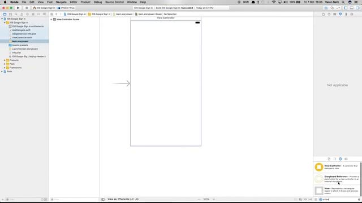Open the Issue navigator tab
Image resolution: width=362 pixels, height=203 pixels.
pos(21,14)
